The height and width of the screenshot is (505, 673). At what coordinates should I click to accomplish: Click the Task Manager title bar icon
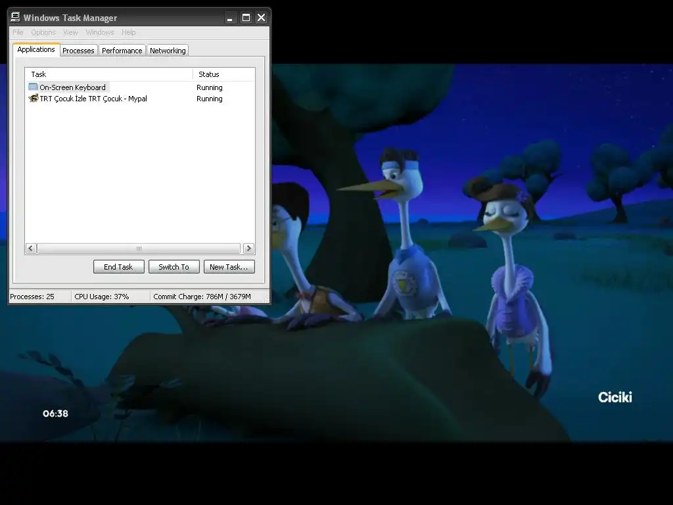point(16,17)
